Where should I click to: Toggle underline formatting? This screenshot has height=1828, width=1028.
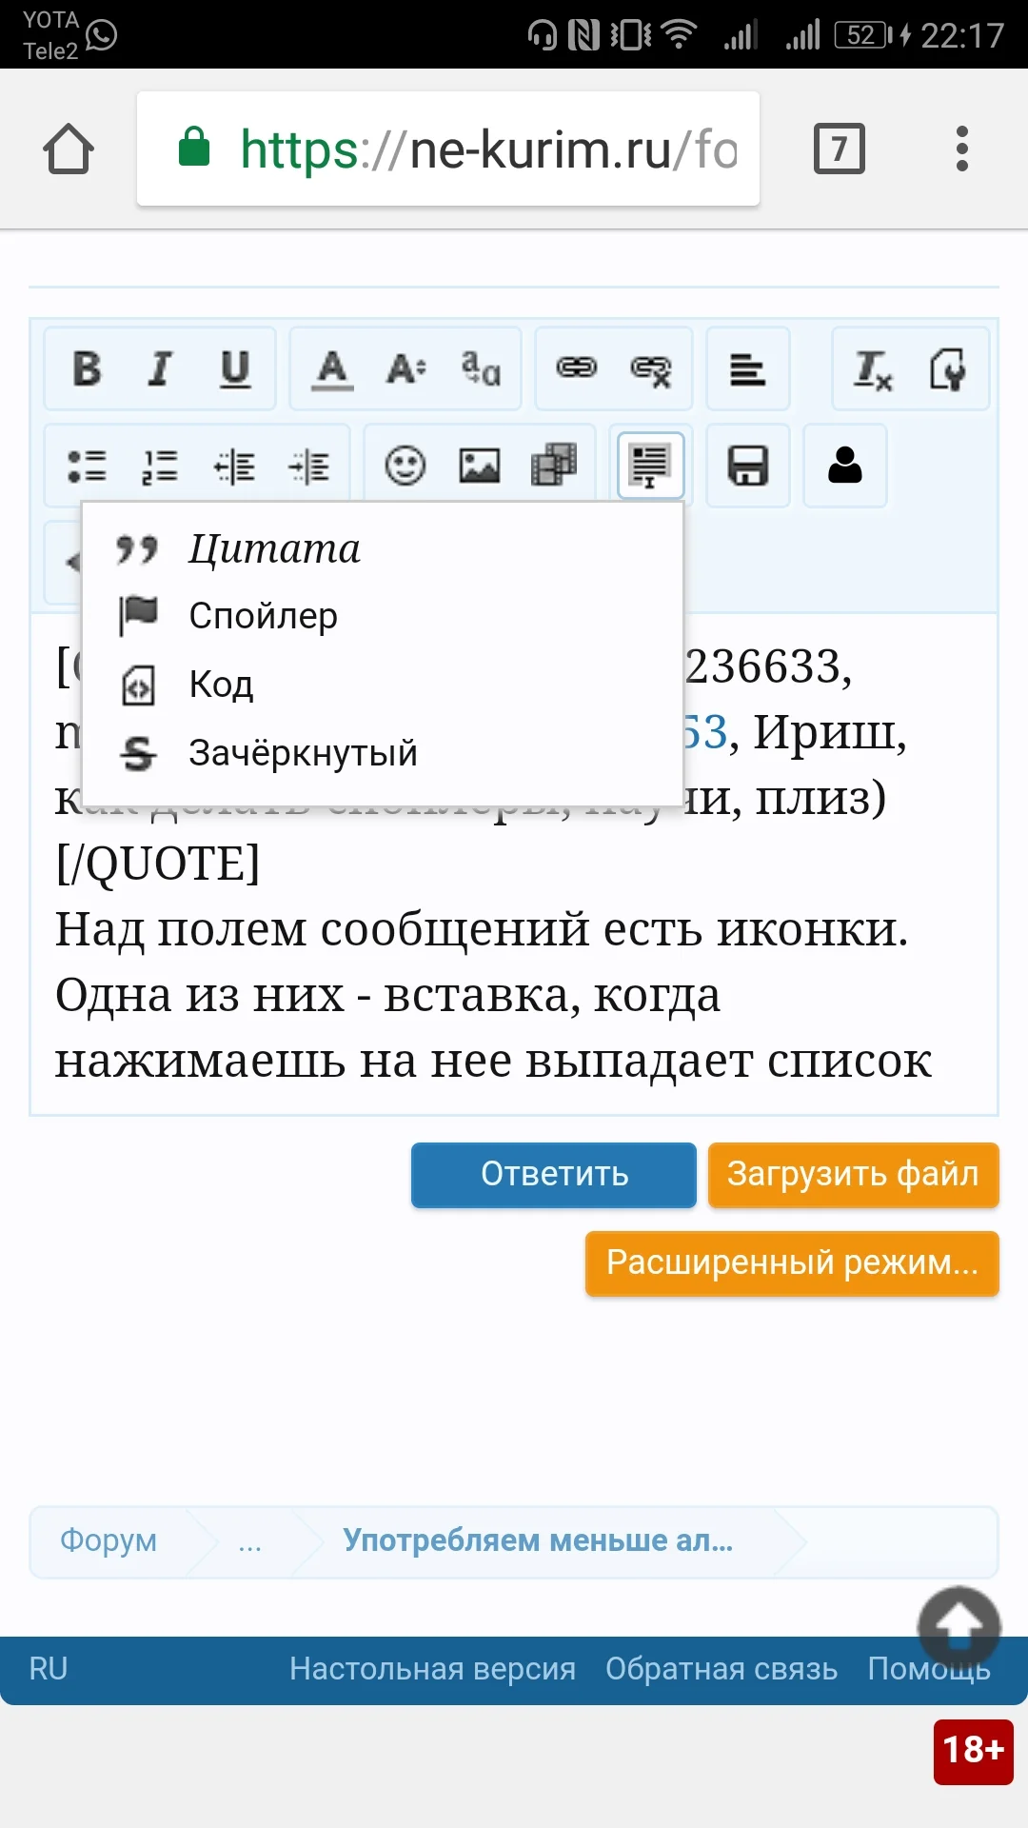tap(234, 368)
